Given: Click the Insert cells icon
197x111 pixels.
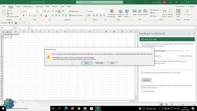Looking at the screenshot, I should 135,11.
